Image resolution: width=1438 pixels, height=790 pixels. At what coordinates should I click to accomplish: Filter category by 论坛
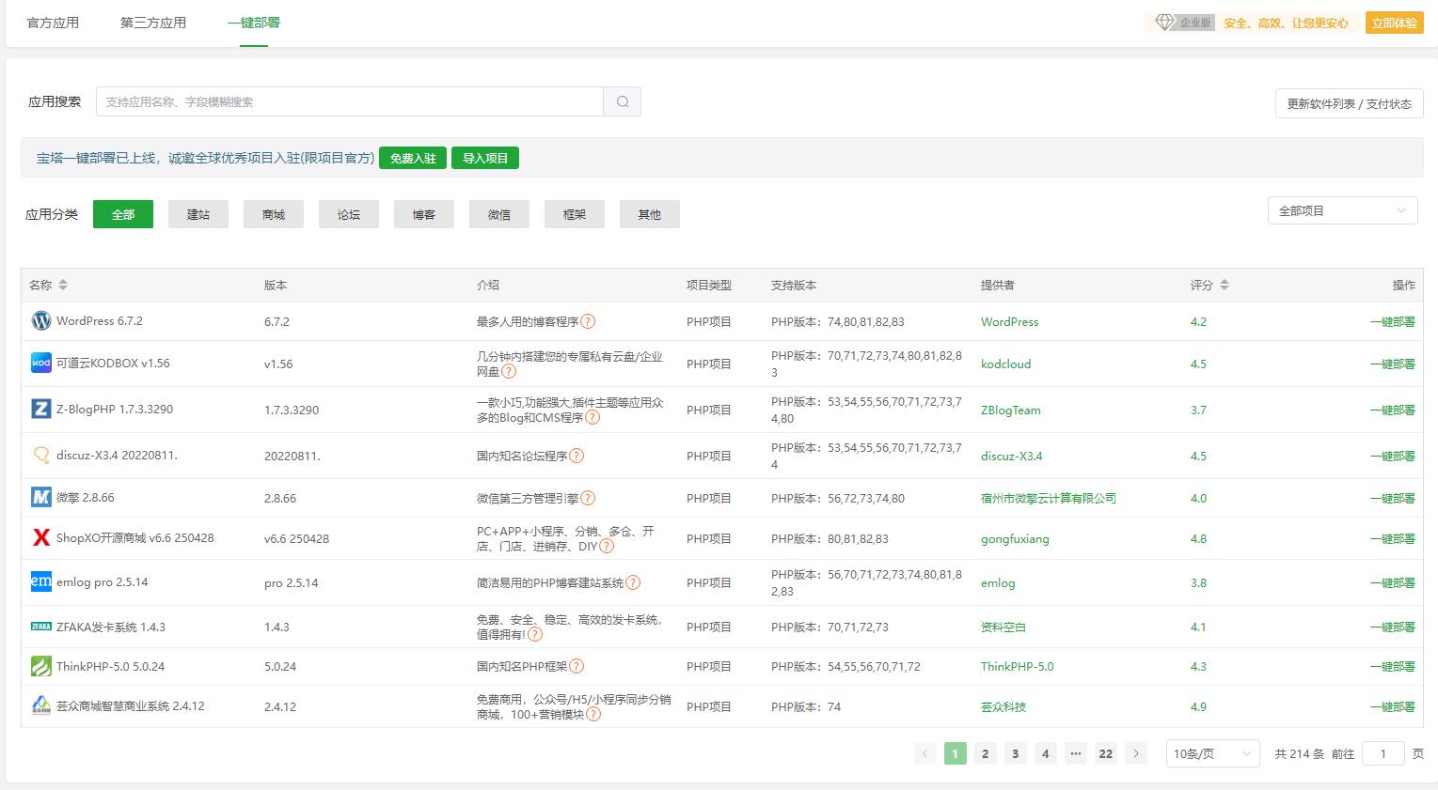(x=349, y=214)
